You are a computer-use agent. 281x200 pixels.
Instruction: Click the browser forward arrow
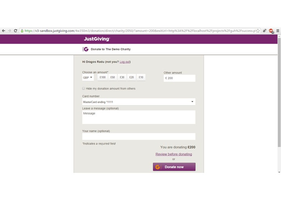tap(9, 31)
